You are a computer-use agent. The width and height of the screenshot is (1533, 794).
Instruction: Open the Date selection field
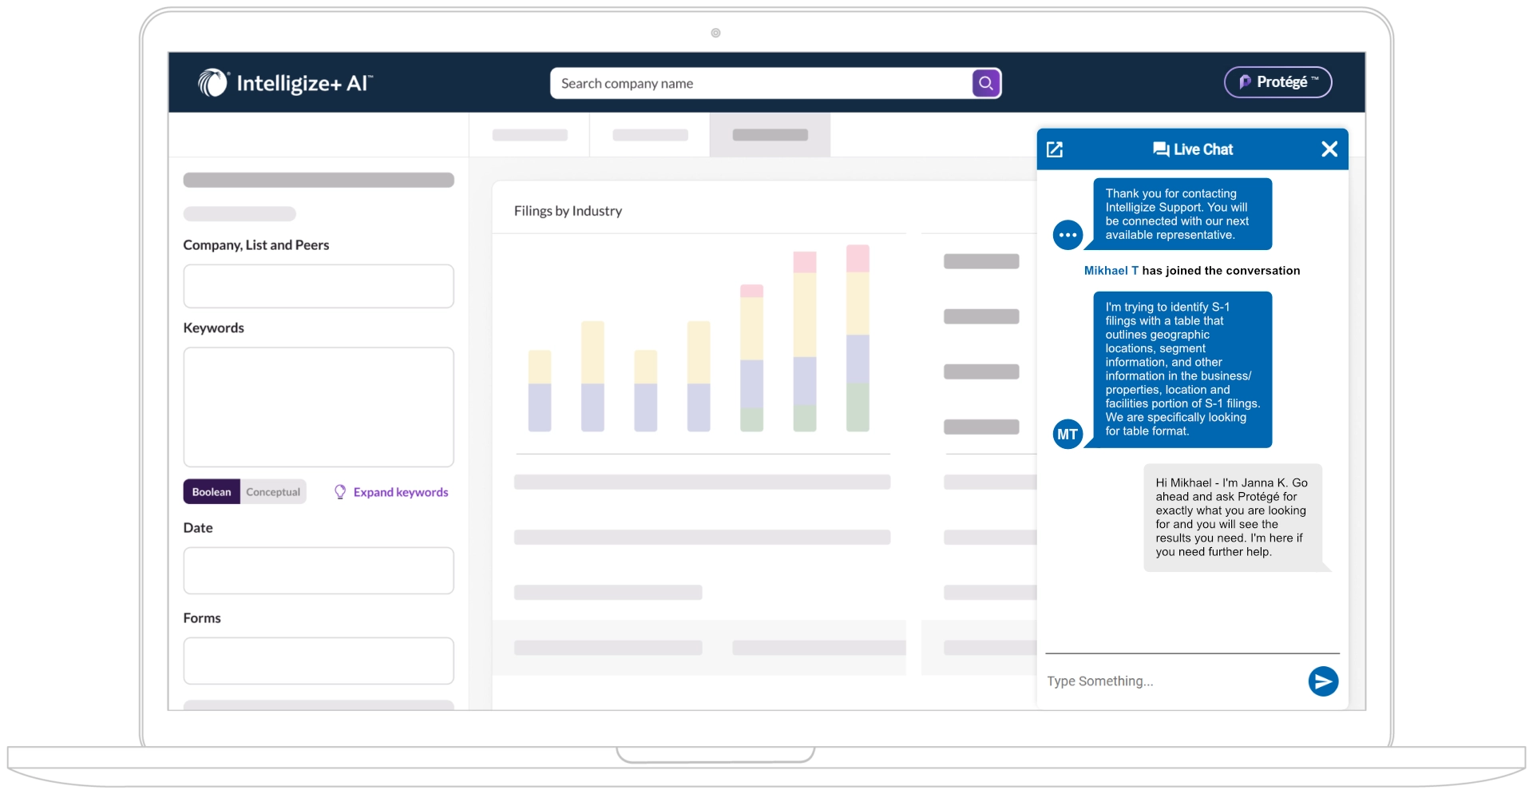tap(319, 570)
